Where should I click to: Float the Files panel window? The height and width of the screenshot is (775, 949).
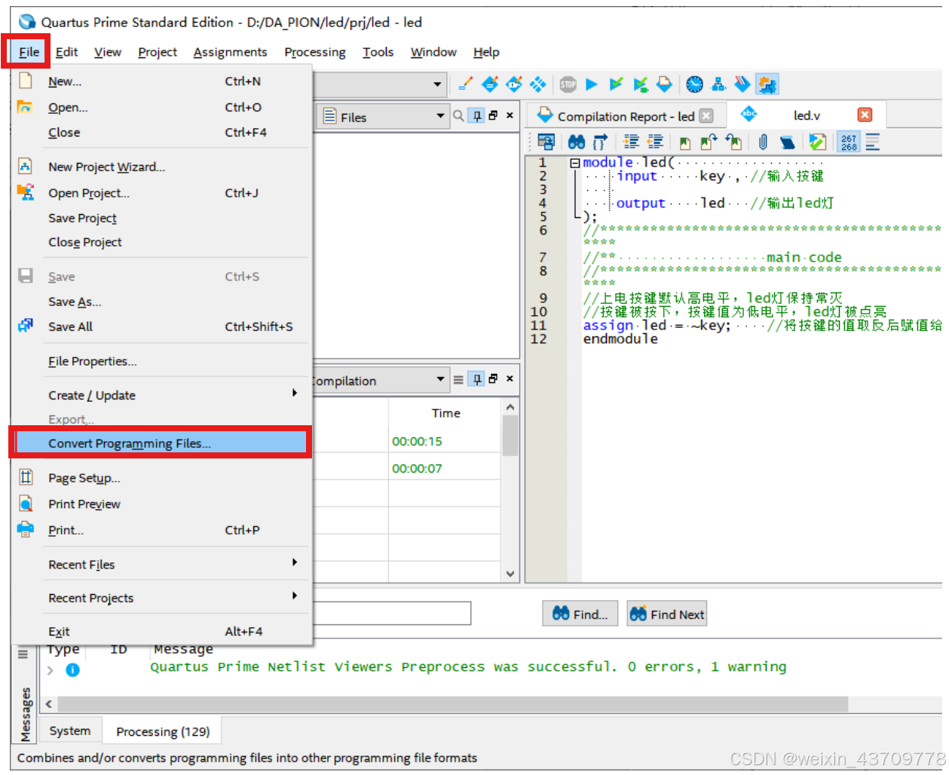pyautogui.click(x=493, y=115)
